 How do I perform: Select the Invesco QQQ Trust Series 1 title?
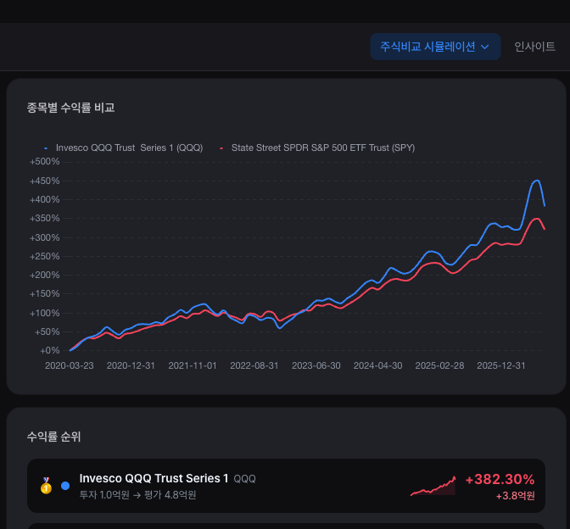point(154,478)
